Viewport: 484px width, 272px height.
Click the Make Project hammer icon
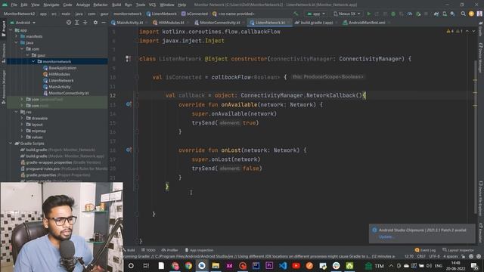pyautogui.click(x=296, y=14)
